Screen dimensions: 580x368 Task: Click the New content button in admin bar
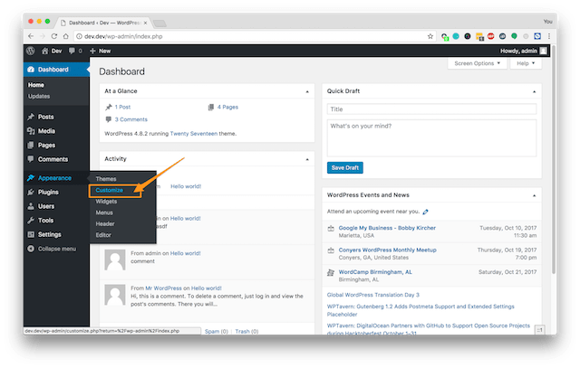(x=101, y=51)
